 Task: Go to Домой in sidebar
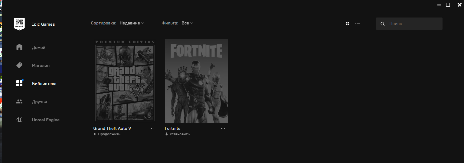39,47
